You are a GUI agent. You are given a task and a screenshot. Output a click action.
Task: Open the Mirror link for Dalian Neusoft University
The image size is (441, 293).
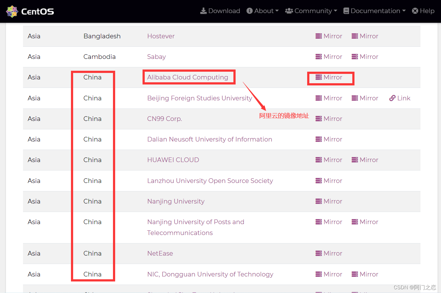tap(329, 139)
